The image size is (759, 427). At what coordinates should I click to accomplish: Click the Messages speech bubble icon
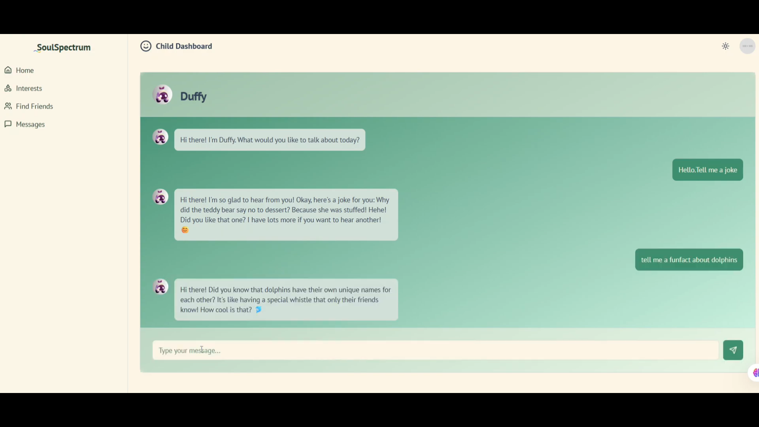coord(8,124)
